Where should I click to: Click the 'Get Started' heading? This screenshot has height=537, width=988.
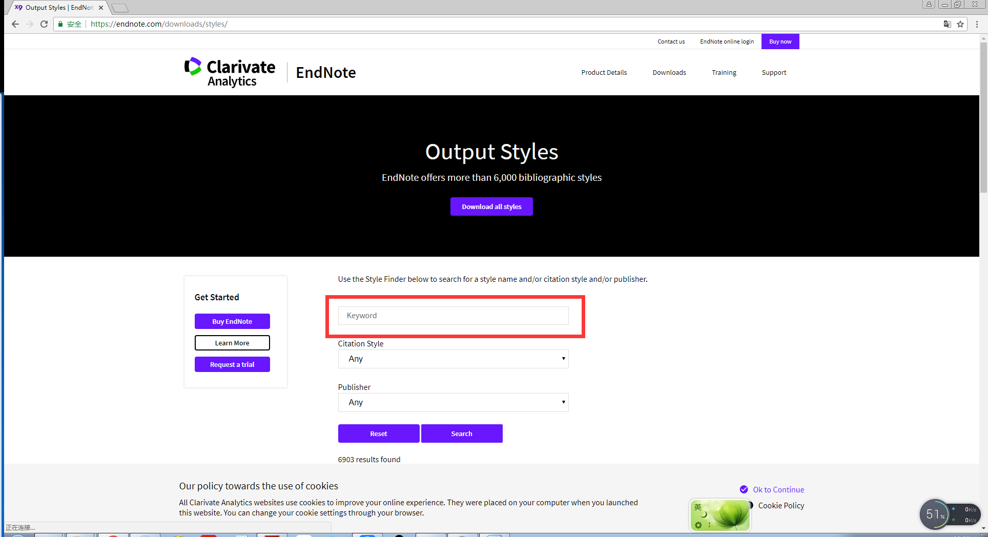click(x=217, y=297)
